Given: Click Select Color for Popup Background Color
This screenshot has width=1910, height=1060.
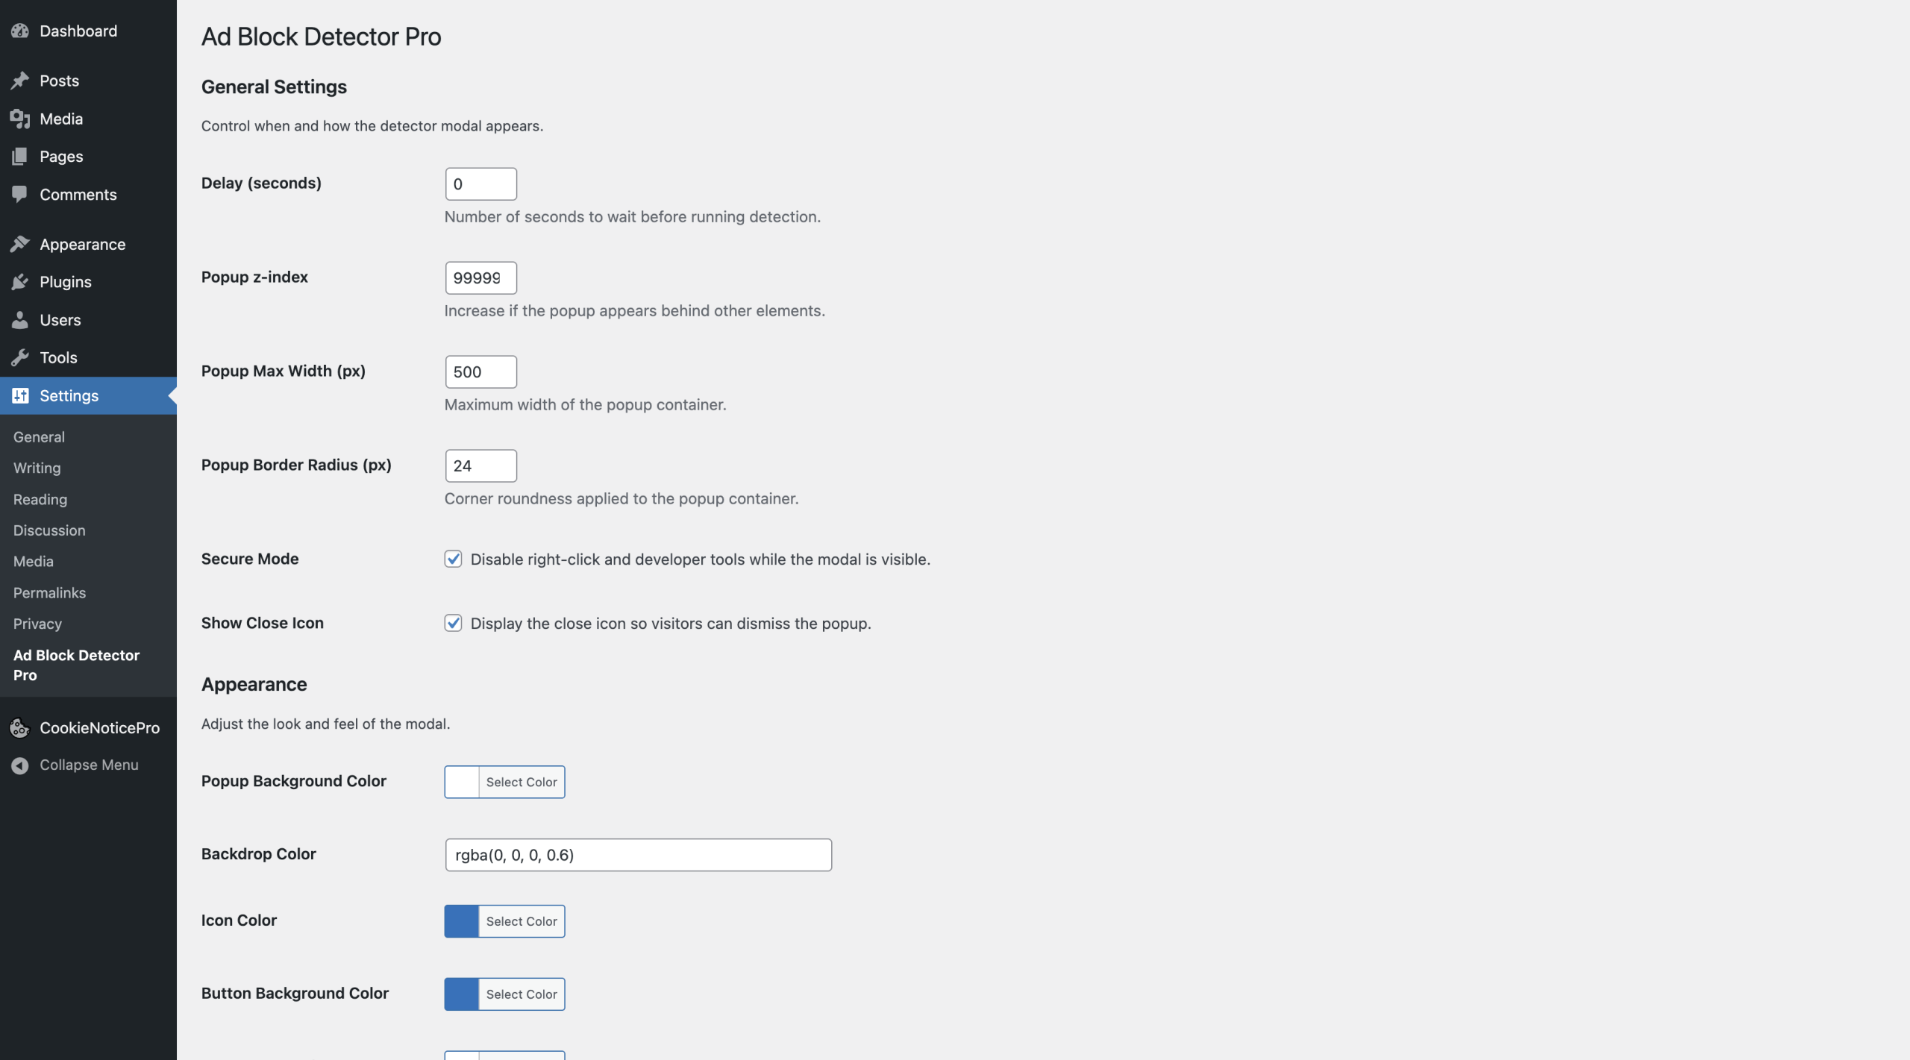Looking at the screenshot, I should click(x=522, y=781).
